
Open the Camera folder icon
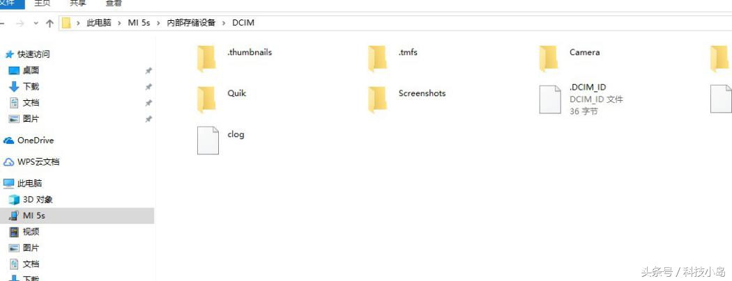pyautogui.click(x=548, y=58)
